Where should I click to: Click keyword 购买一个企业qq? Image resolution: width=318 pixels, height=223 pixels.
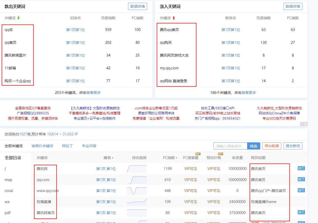(x=18, y=81)
